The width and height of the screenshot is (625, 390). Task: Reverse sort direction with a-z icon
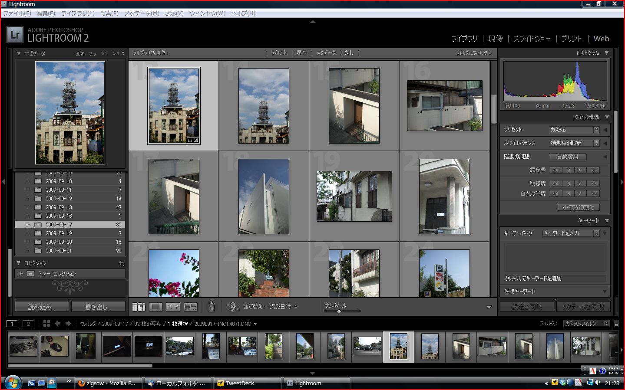point(233,307)
